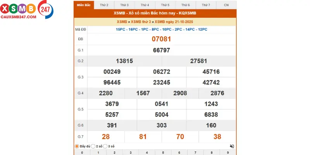Screen dimensions: 310x155
Task: Click G.3 number 96445
Action: click(x=112, y=83)
